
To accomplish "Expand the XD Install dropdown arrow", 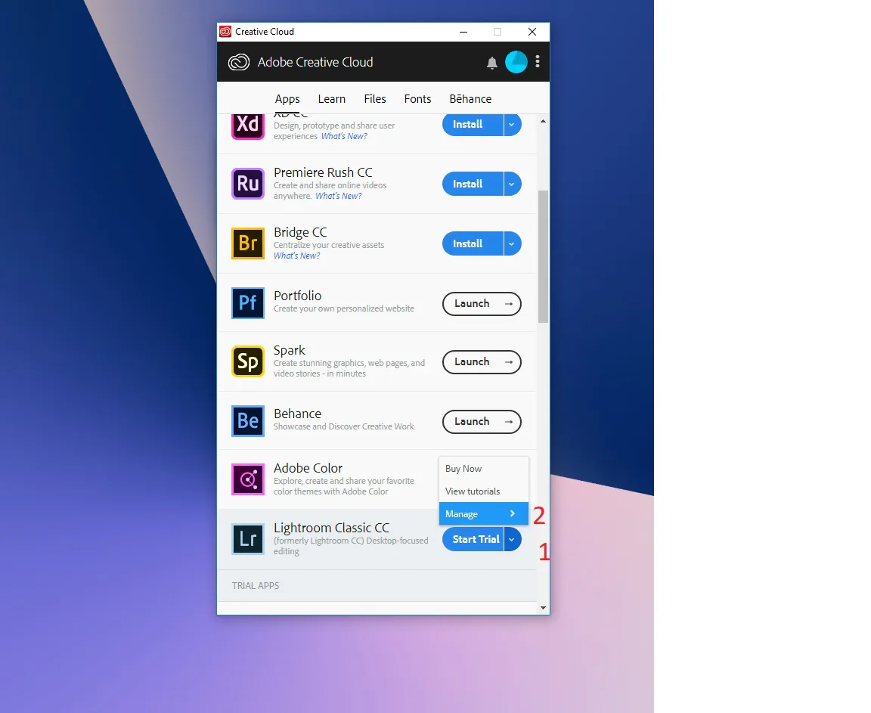I will 512,125.
